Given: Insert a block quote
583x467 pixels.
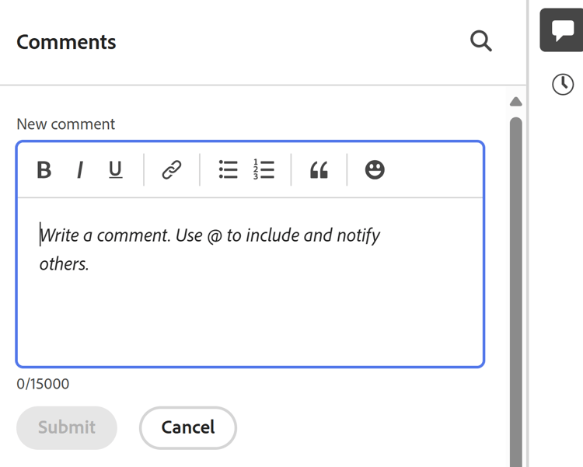Looking at the screenshot, I should (x=319, y=170).
